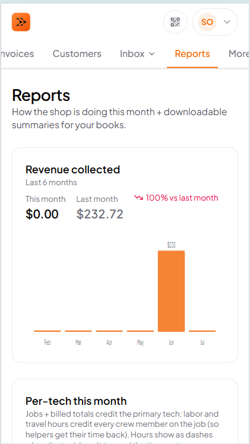Click the $233 bar label

pos(171,245)
